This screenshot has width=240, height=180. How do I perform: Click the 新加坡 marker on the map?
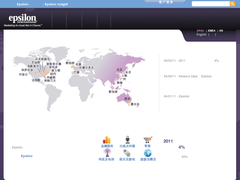coord(113,88)
